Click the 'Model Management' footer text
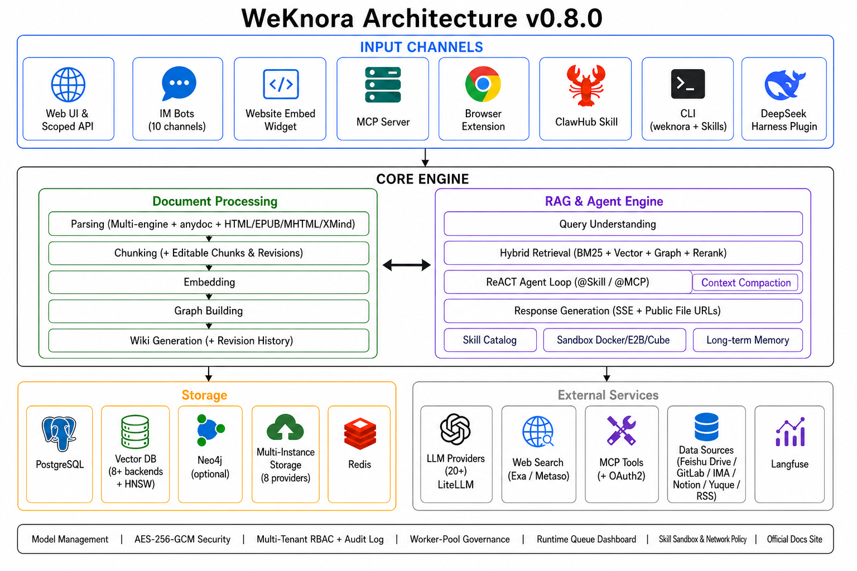857x571 pixels. click(70, 539)
